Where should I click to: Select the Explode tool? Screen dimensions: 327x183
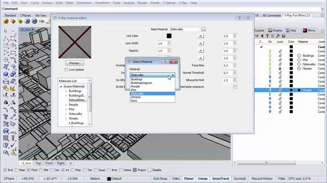pos(12,88)
